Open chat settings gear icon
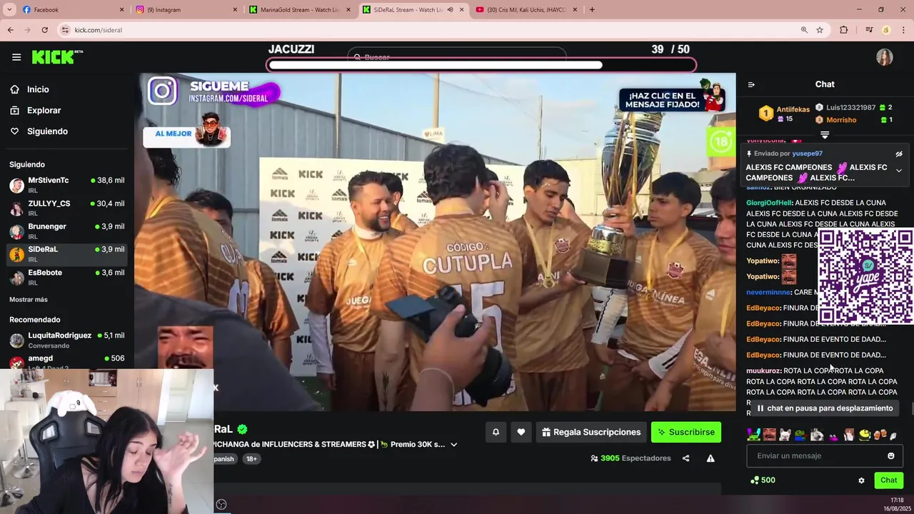 [x=861, y=480]
